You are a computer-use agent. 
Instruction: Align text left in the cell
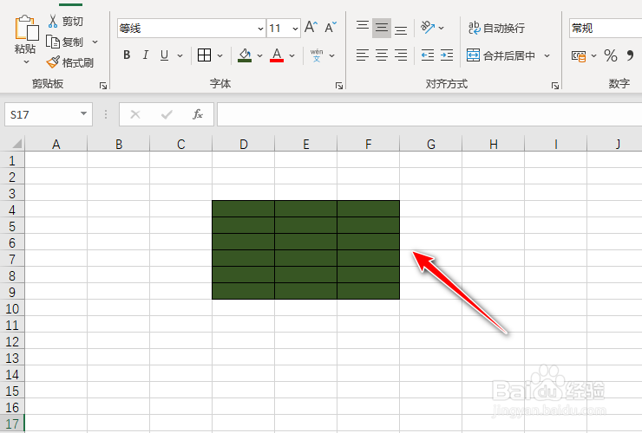coord(363,55)
